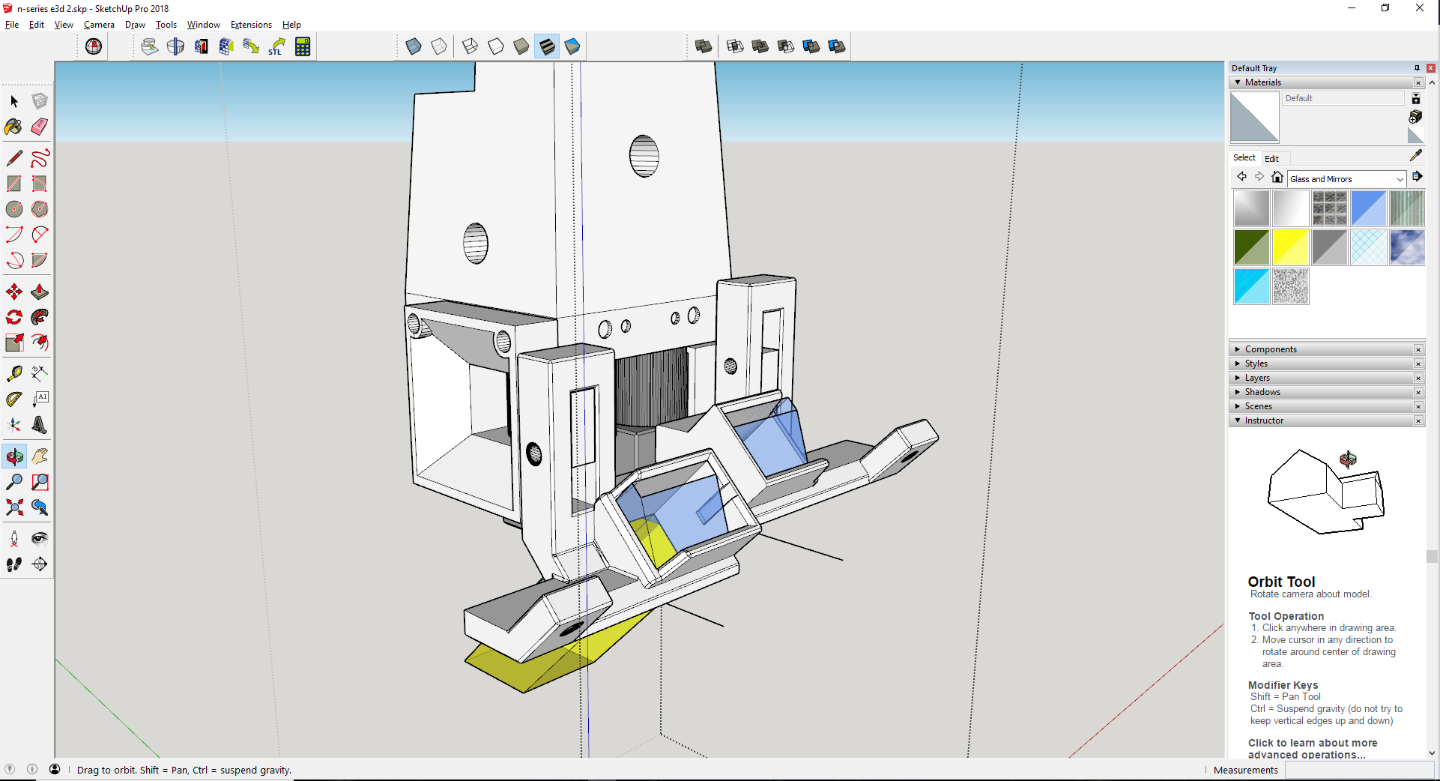1440x781 pixels.
Task: Choose the Freehand drawing tool
Action: pos(40,158)
